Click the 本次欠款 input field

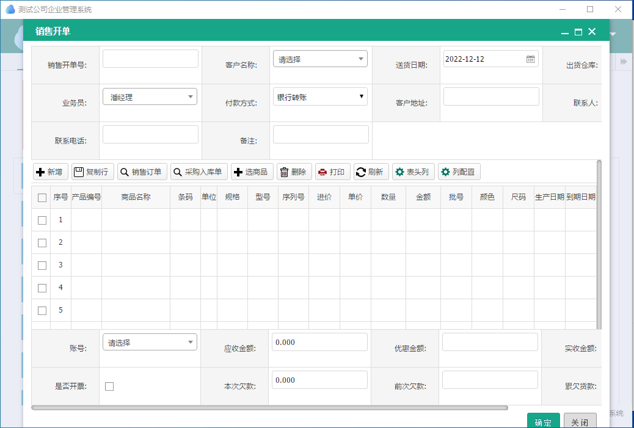[x=320, y=380]
